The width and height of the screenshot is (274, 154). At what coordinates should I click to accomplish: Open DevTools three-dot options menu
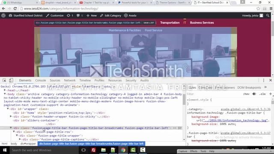[x=264, y=80]
